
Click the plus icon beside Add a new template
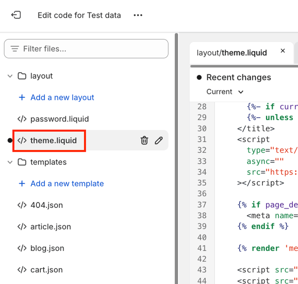click(22, 183)
